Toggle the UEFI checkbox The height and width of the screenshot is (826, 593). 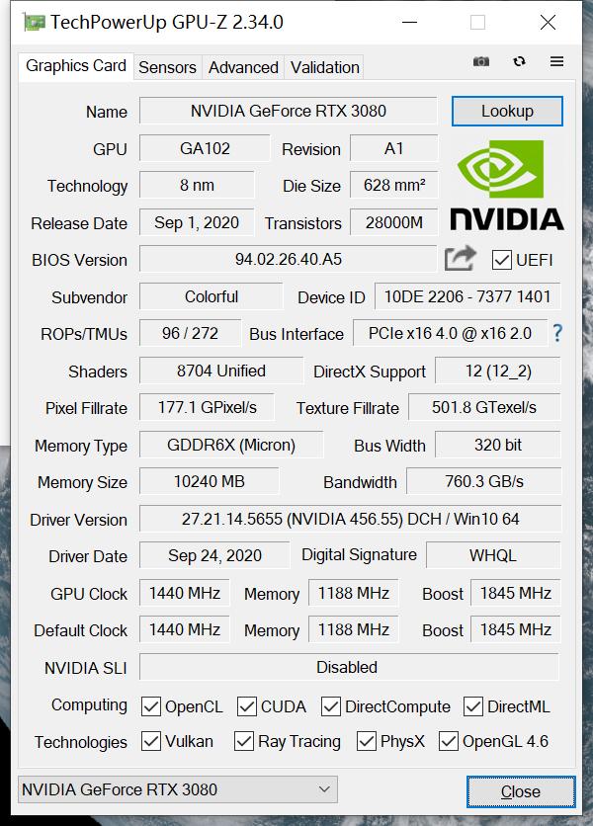click(501, 260)
